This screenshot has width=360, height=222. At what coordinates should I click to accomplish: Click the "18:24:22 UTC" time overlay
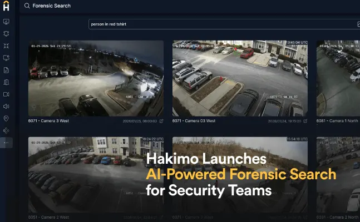(153, 139)
